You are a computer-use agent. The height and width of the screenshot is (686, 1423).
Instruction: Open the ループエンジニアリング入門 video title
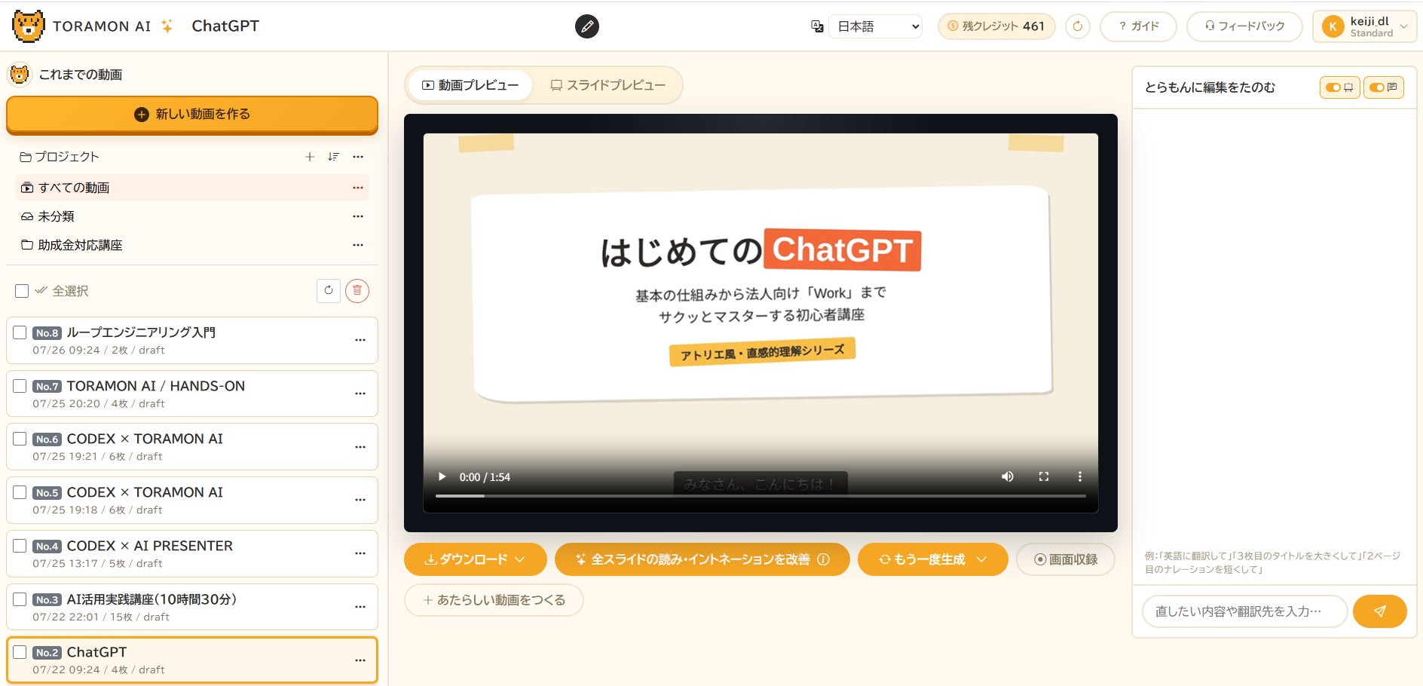(141, 332)
